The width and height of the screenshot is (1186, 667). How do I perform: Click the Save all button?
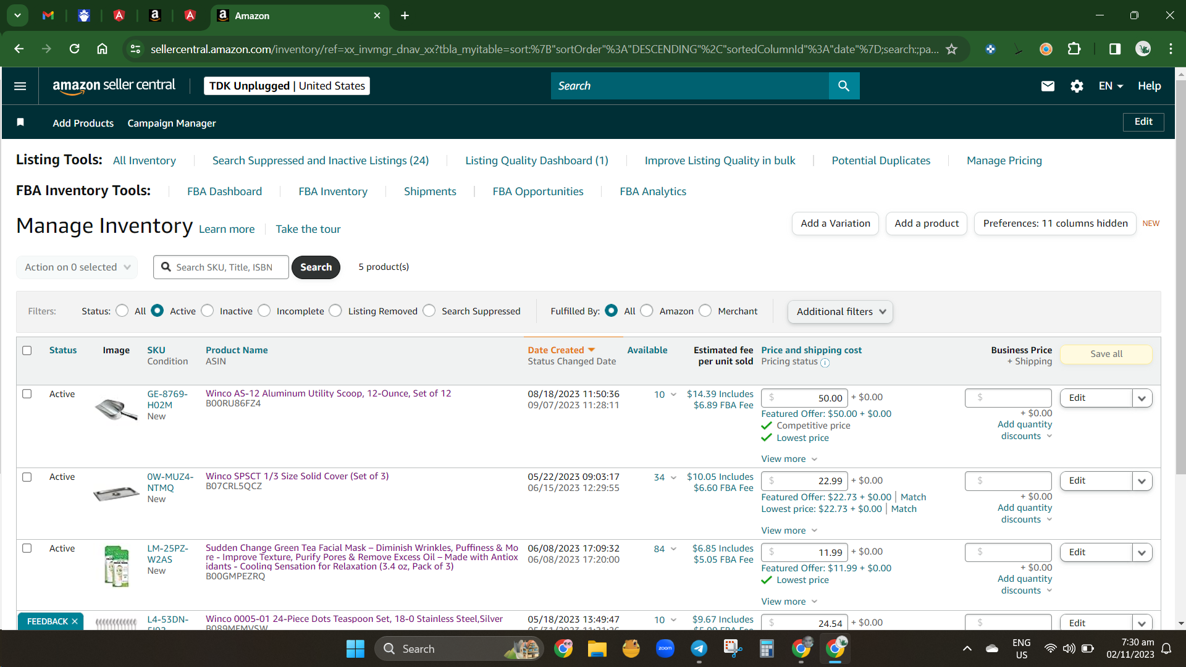click(1106, 354)
